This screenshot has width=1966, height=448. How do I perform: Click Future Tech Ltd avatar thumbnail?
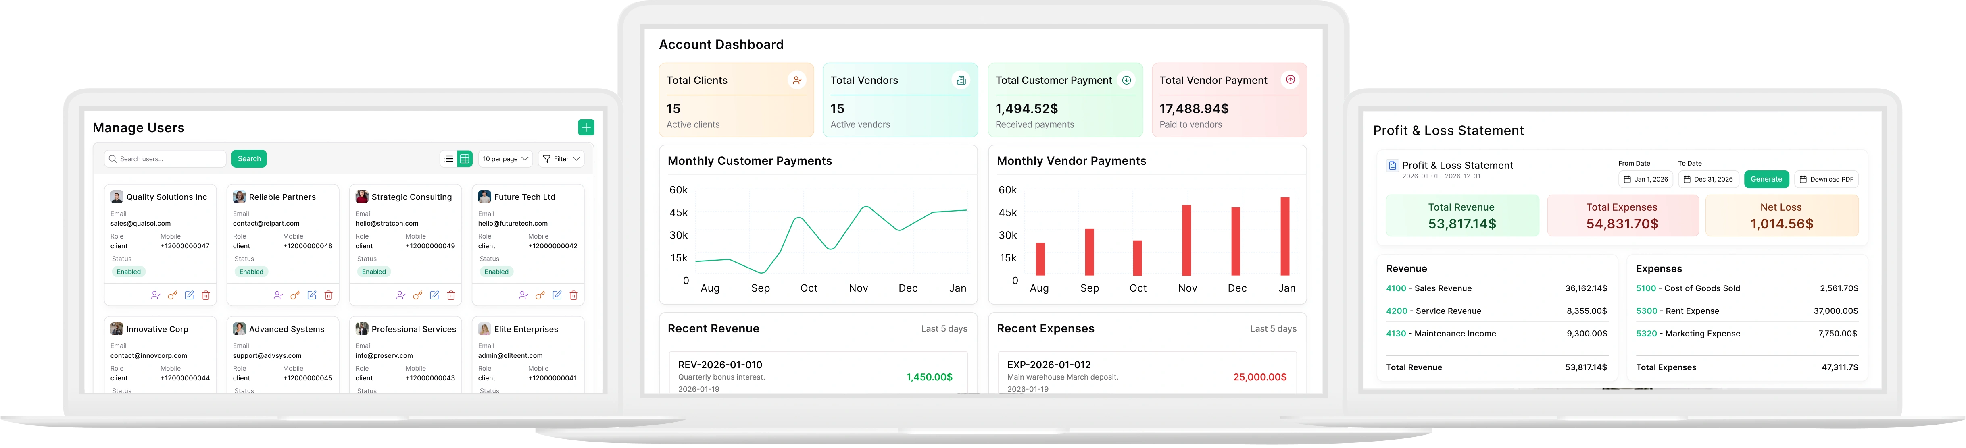coord(485,197)
